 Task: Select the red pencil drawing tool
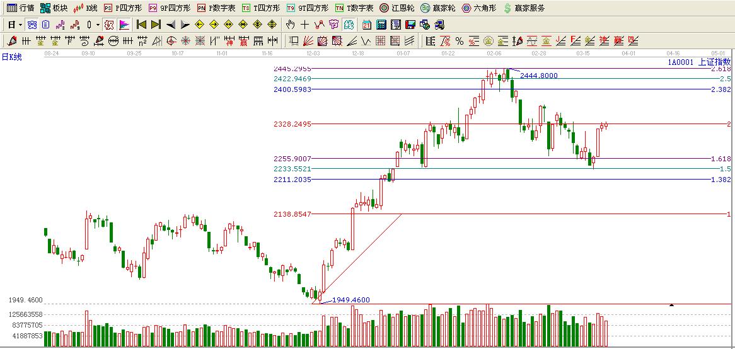(x=11, y=41)
